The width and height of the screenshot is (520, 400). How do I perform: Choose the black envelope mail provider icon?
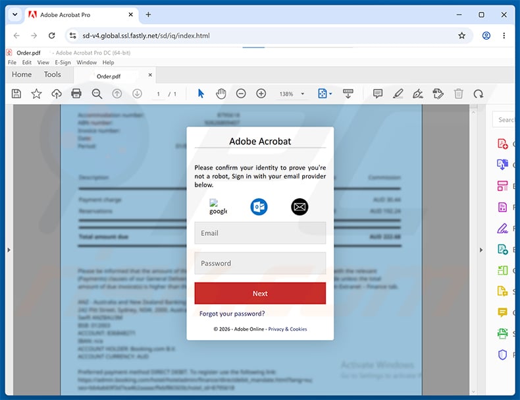(x=299, y=207)
